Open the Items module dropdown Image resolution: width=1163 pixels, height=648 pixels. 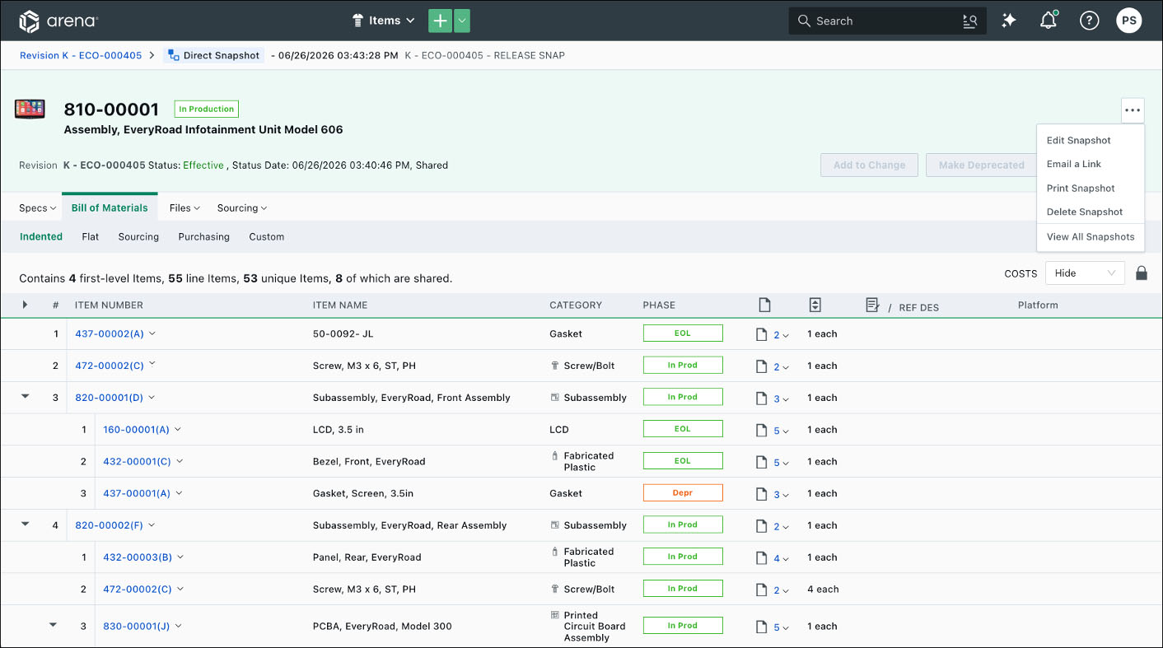tap(383, 21)
